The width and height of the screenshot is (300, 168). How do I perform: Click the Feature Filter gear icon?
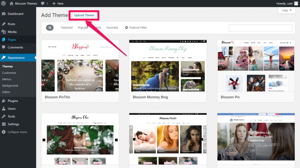tap(127, 28)
